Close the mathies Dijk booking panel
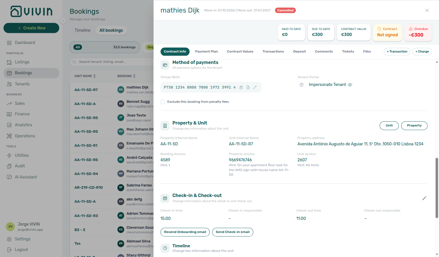The image size is (439, 257). 427,10
